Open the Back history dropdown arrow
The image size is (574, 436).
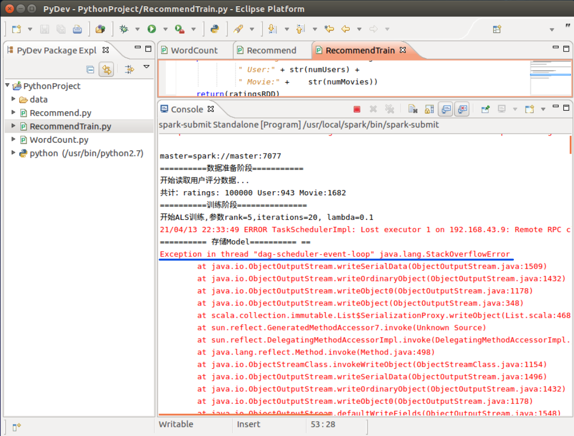coord(359,29)
